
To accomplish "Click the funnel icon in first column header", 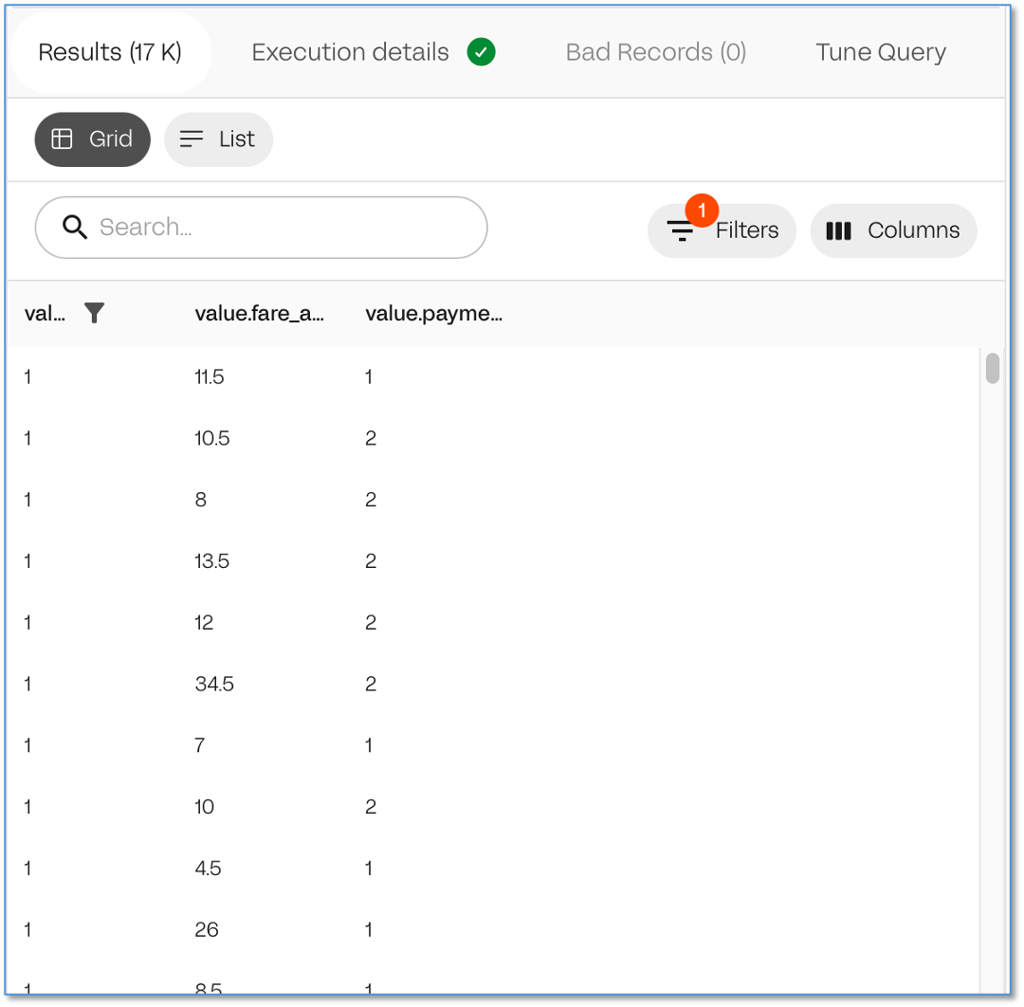I will pyautogui.click(x=94, y=314).
